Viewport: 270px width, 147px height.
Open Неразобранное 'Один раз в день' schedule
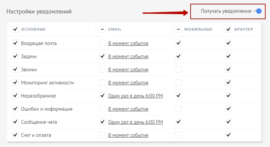coord(135,96)
